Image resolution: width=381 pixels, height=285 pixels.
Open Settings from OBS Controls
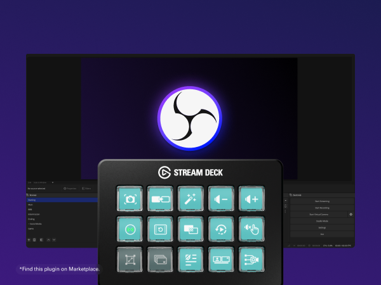(x=322, y=227)
